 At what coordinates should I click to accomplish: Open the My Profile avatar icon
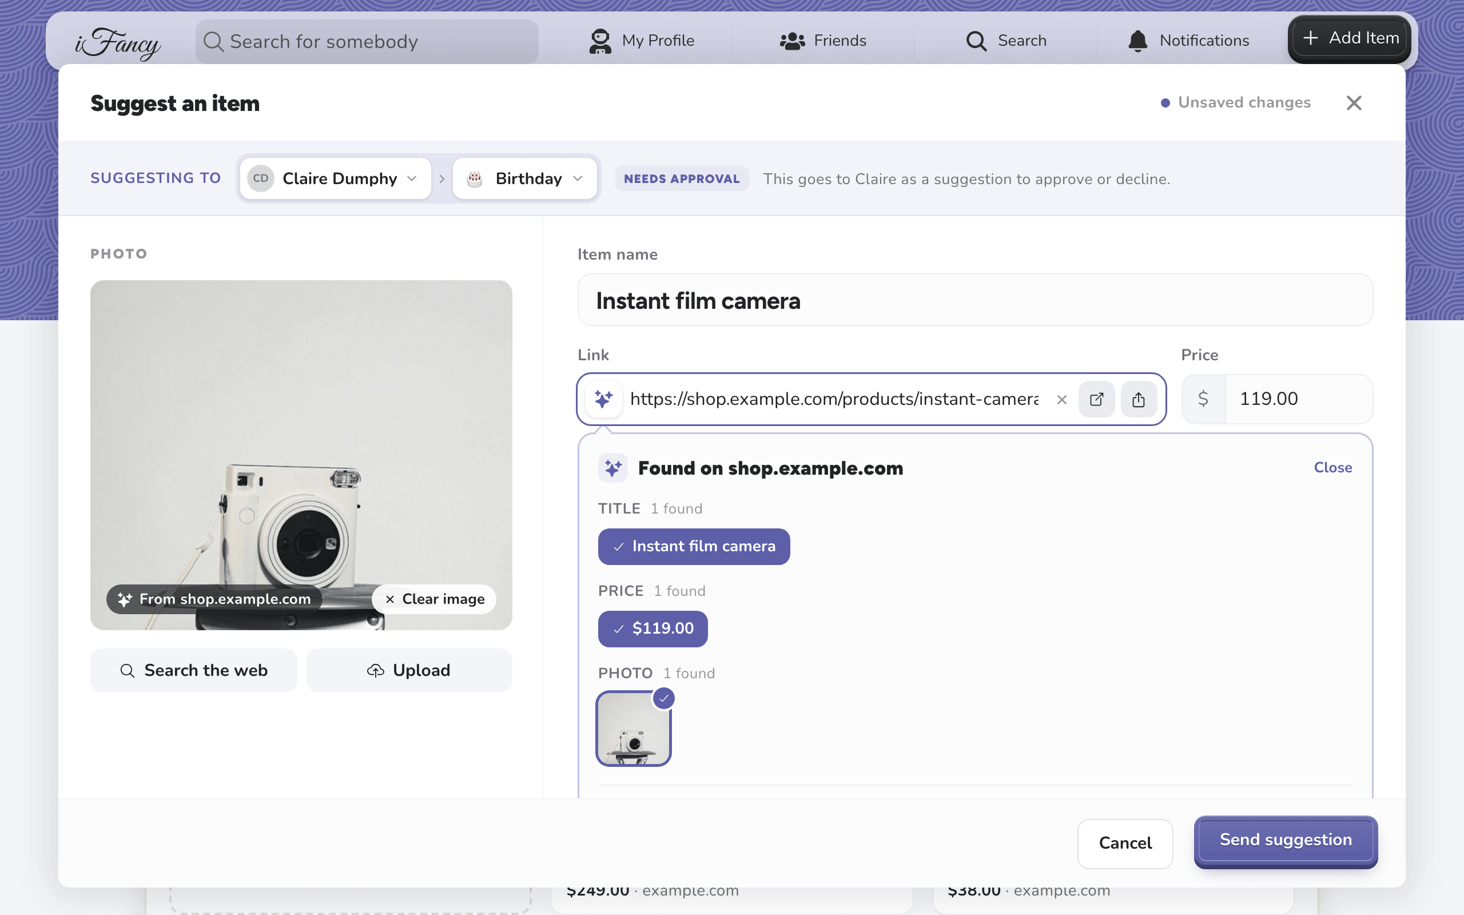tap(600, 41)
